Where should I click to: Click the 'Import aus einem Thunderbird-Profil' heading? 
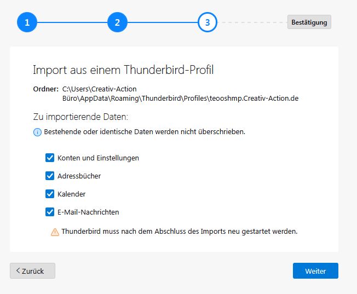(123, 70)
